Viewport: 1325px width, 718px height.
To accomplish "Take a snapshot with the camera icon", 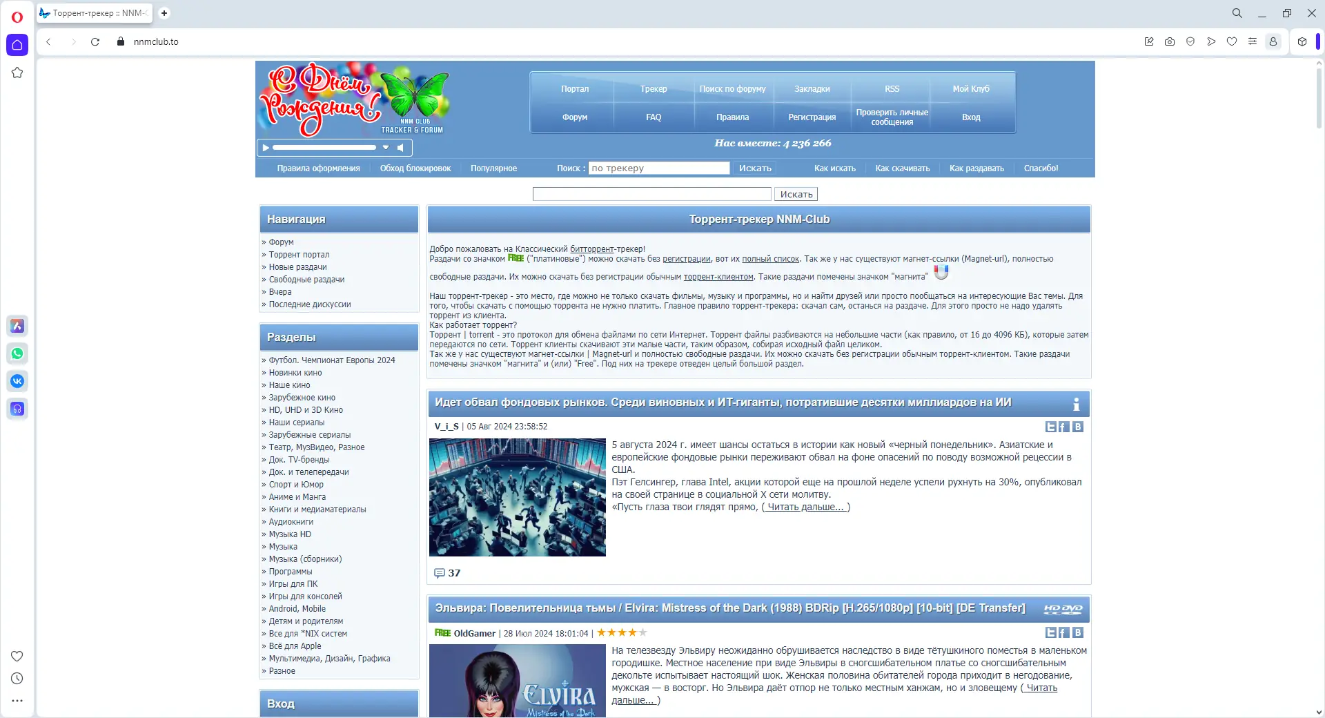I will tap(1170, 41).
